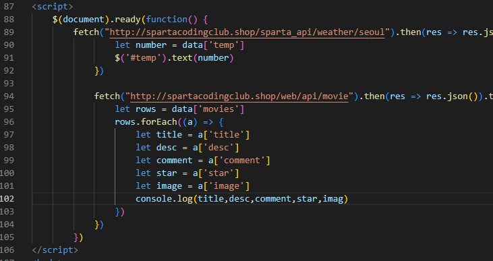Click line number 94 in gutter

coord(9,96)
